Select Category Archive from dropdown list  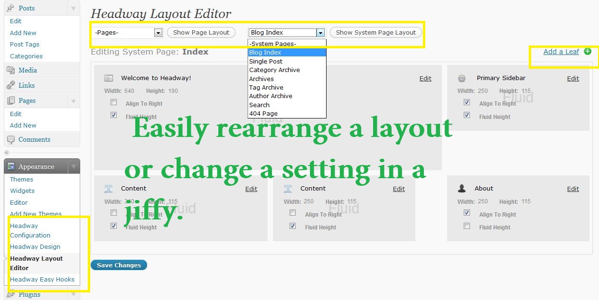[x=287, y=70]
